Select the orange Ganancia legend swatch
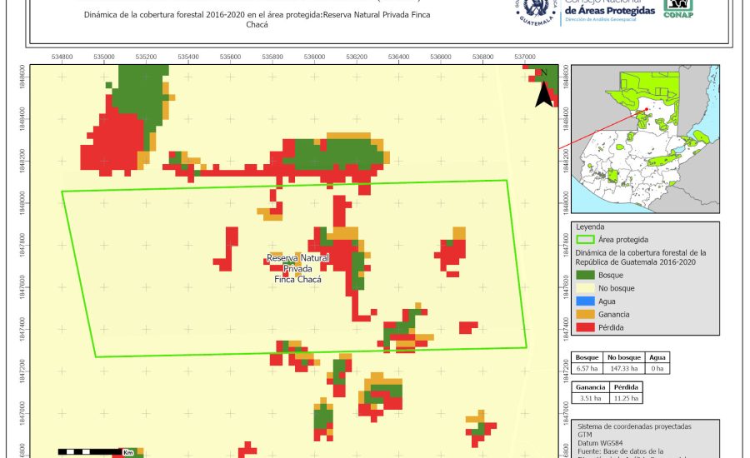Viewport: 750px width, 458px height. click(586, 315)
